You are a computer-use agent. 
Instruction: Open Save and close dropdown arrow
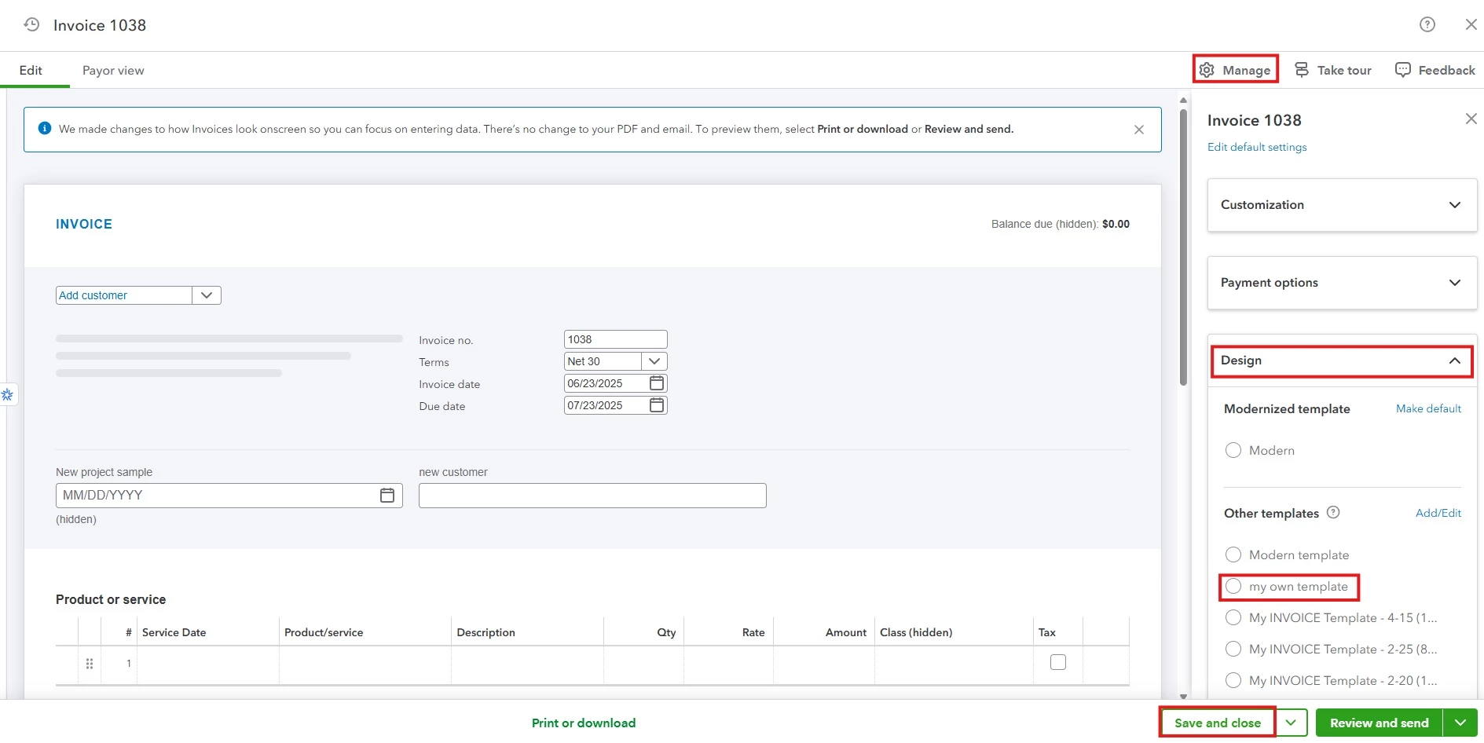click(x=1291, y=723)
